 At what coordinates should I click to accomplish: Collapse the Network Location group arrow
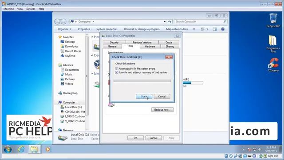(92, 74)
